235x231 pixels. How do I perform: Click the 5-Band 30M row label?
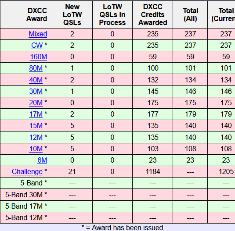(x=26, y=195)
